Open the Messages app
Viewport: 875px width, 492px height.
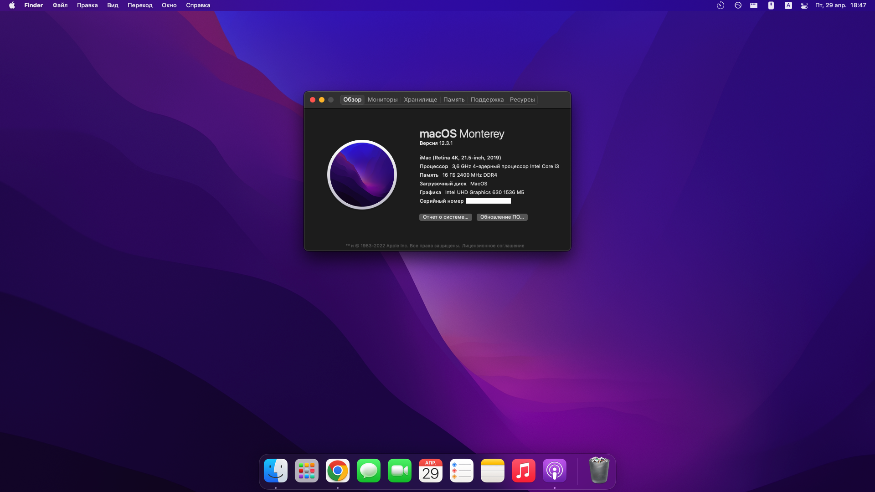click(x=369, y=471)
